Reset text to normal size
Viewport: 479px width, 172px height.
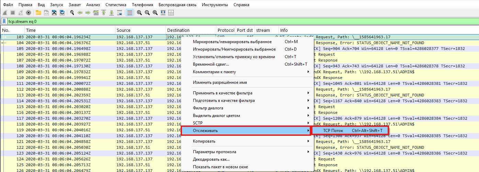click(x=155, y=13)
